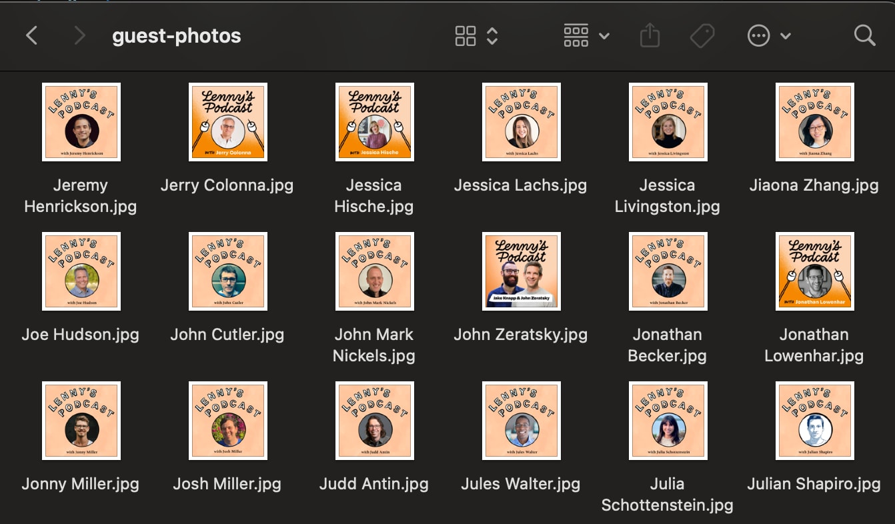Click file name Julian Shapiro.jpg

[814, 484]
